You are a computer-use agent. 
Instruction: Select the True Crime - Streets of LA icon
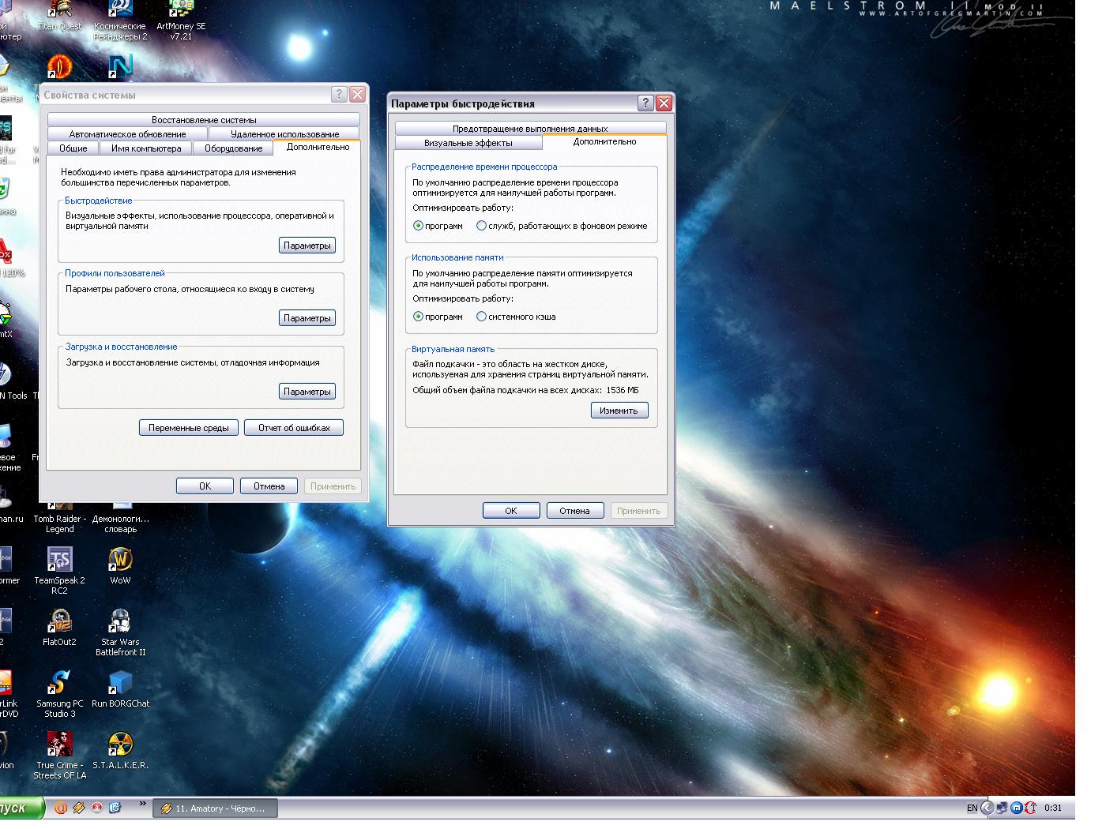tap(59, 755)
